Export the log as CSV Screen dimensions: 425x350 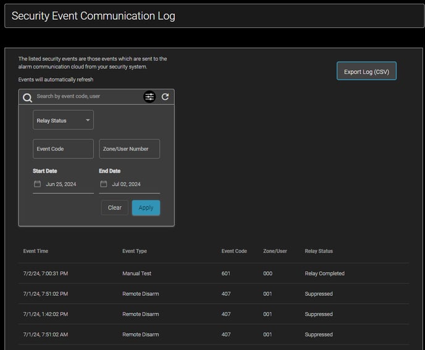click(x=366, y=71)
